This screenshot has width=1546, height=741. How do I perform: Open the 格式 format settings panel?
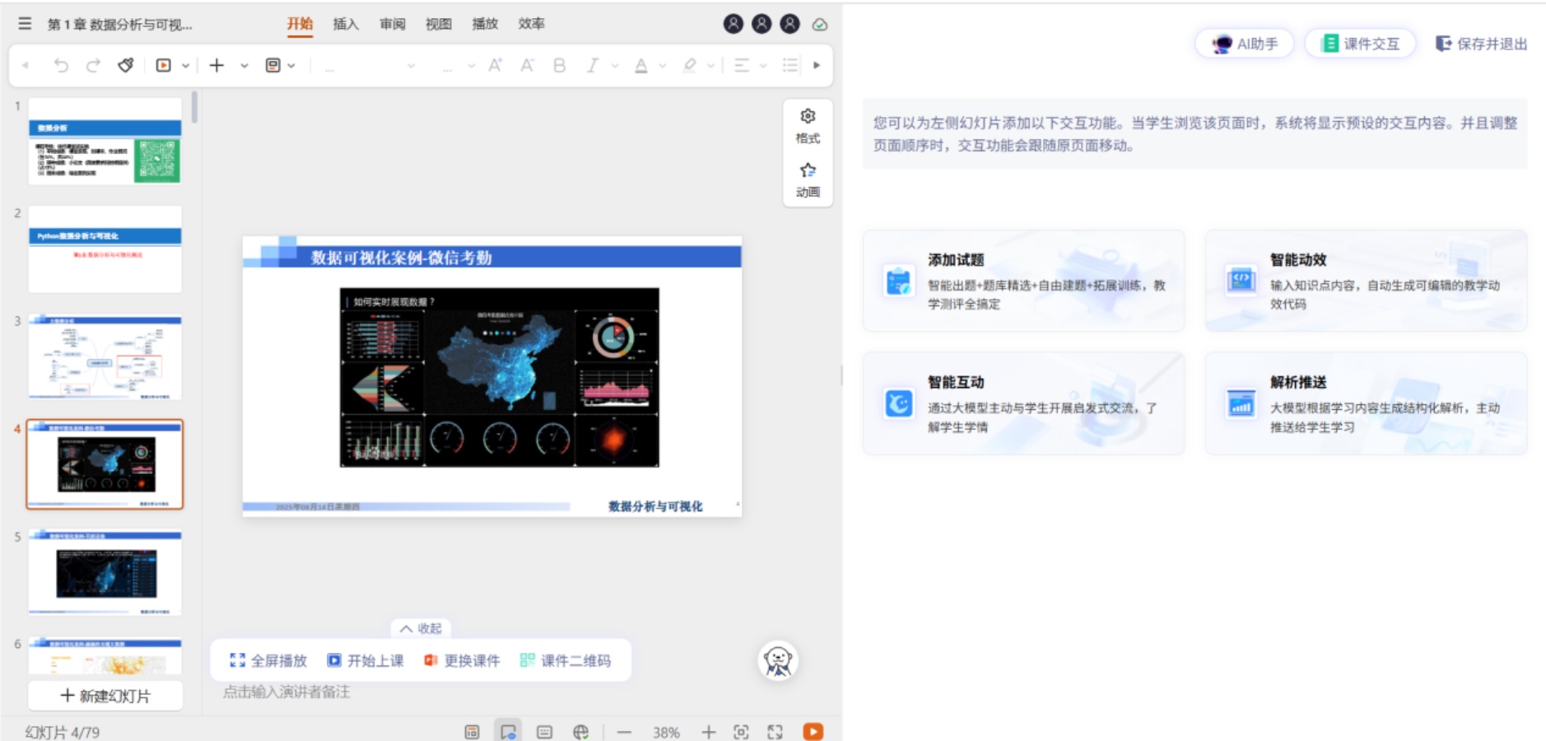(x=808, y=125)
